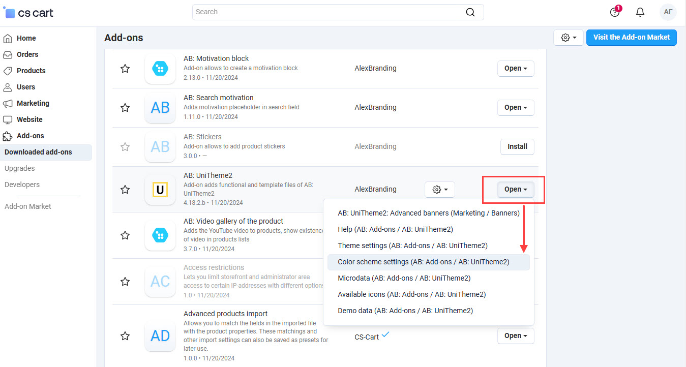
Task: Click CS-Cart developer name in Advanced products import row
Action: pyautogui.click(x=367, y=337)
